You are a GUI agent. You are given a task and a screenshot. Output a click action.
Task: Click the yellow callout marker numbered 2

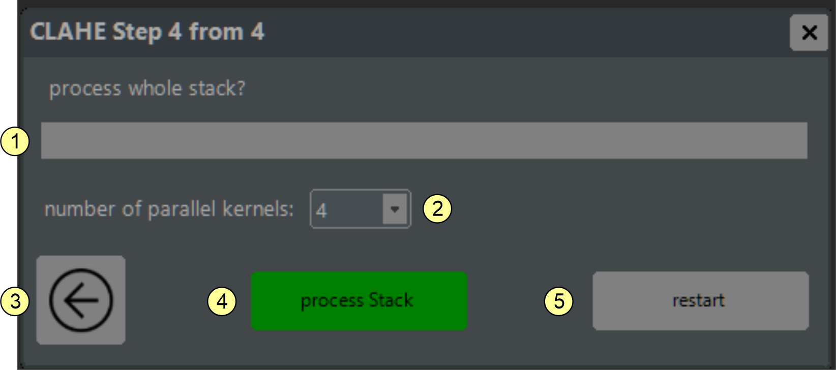pyautogui.click(x=437, y=208)
